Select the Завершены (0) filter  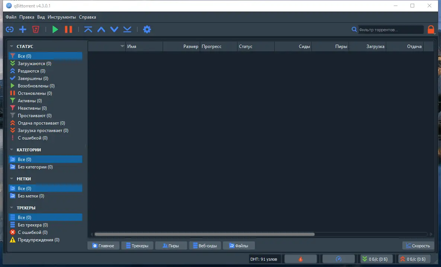coord(45,78)
